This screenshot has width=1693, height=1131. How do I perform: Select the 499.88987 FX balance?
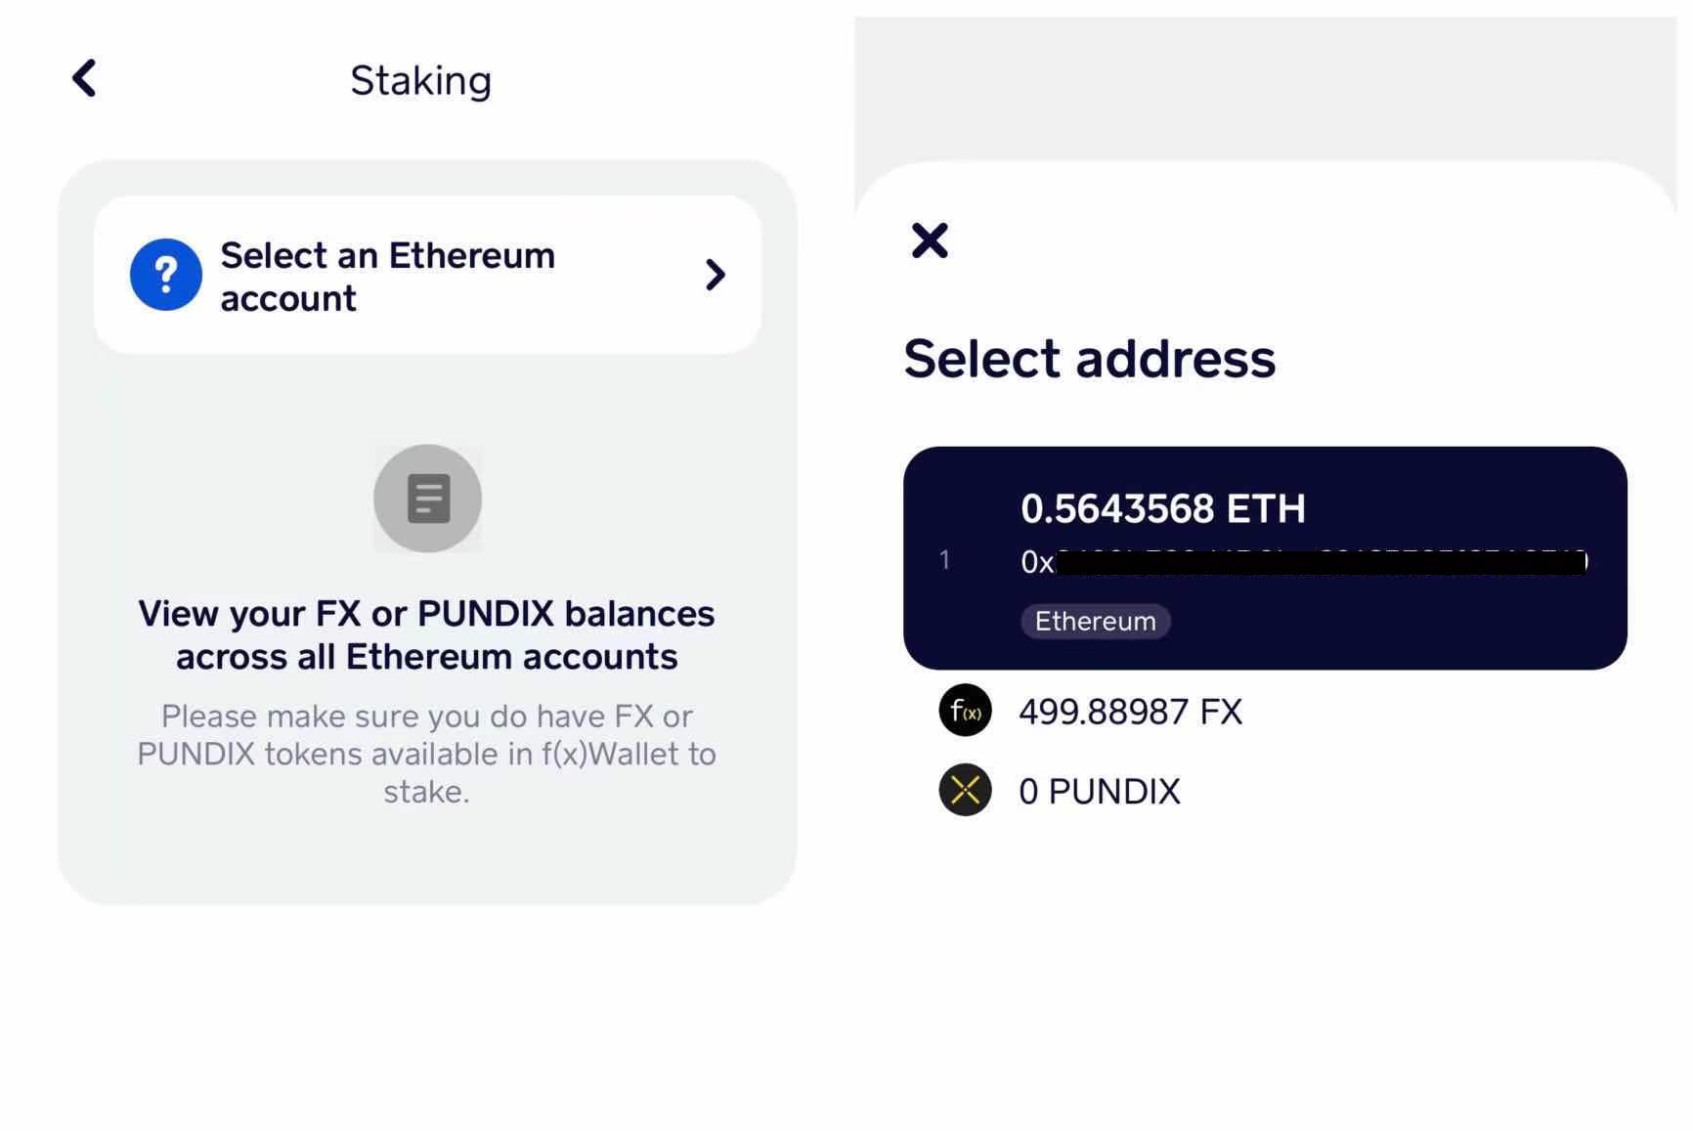tap(1130, 712)
